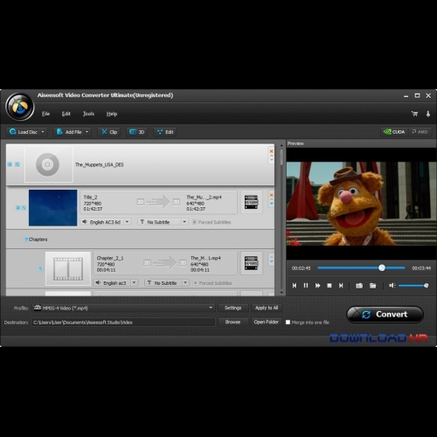This screenshot has width=437, height=437.
Task: Open the Edit menu
Action: [66, 114]
